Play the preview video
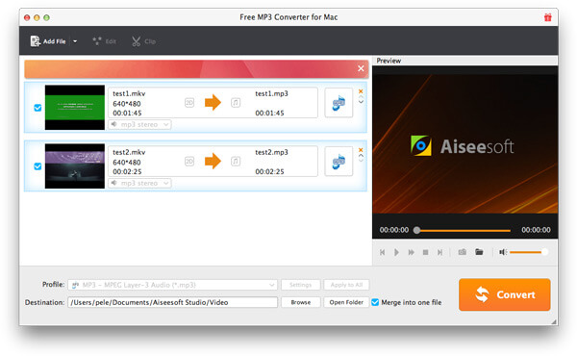Image resolution: width=577 pixels, height=356 pixels. 396,252
